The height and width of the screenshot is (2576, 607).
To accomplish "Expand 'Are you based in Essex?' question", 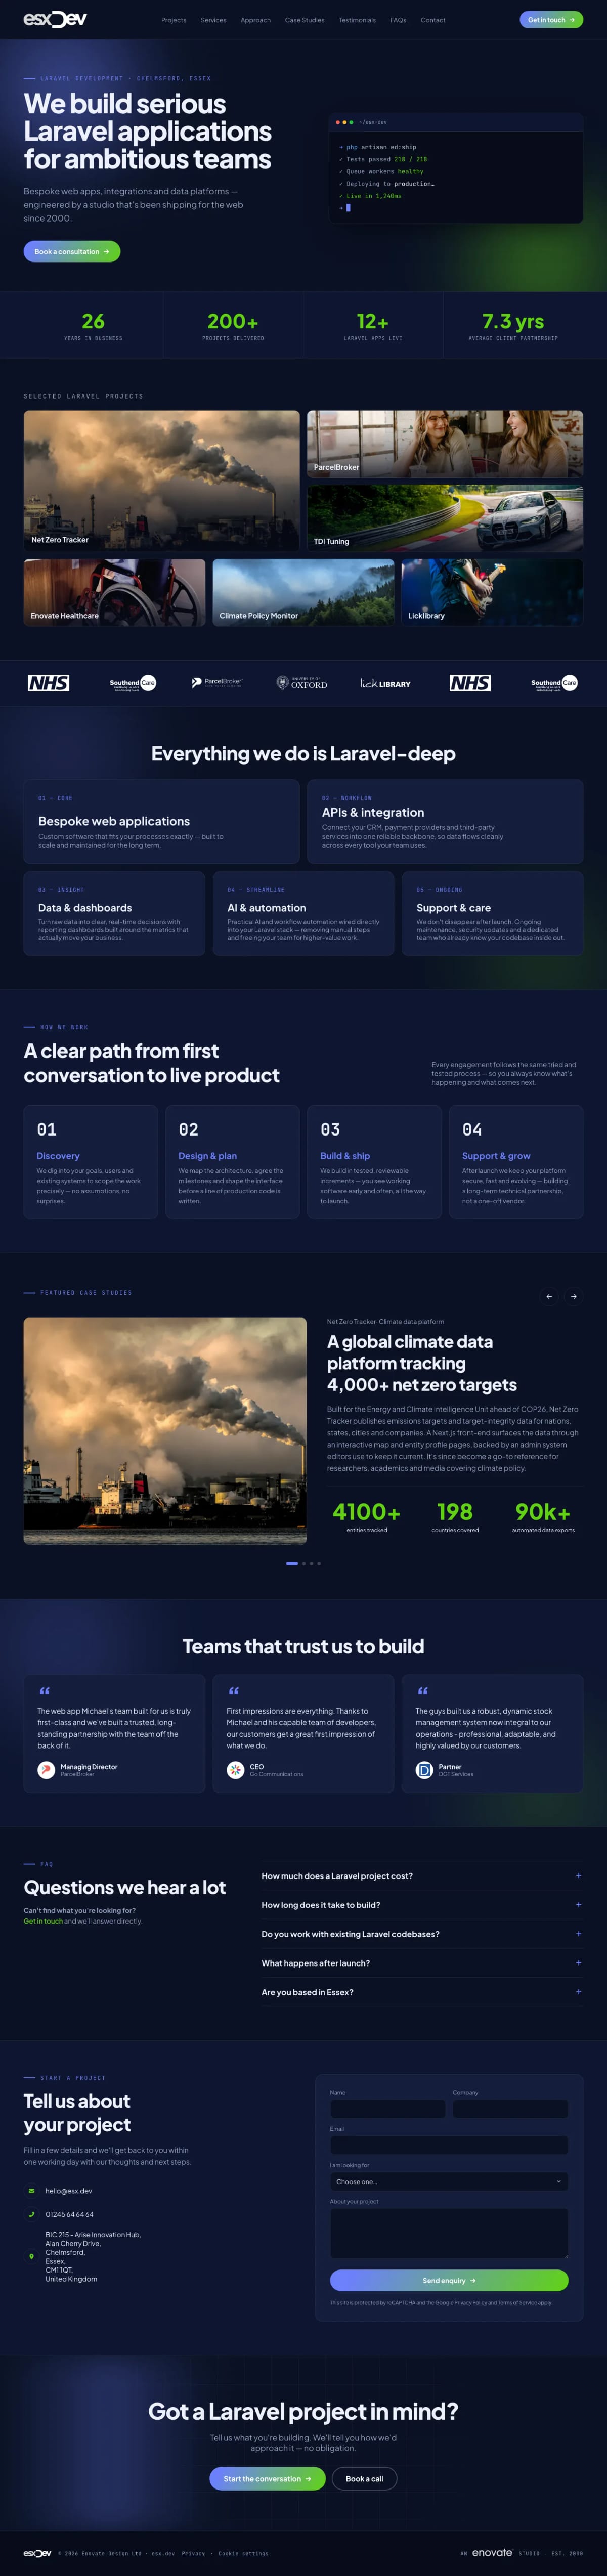I will (x=422, y=1992).
